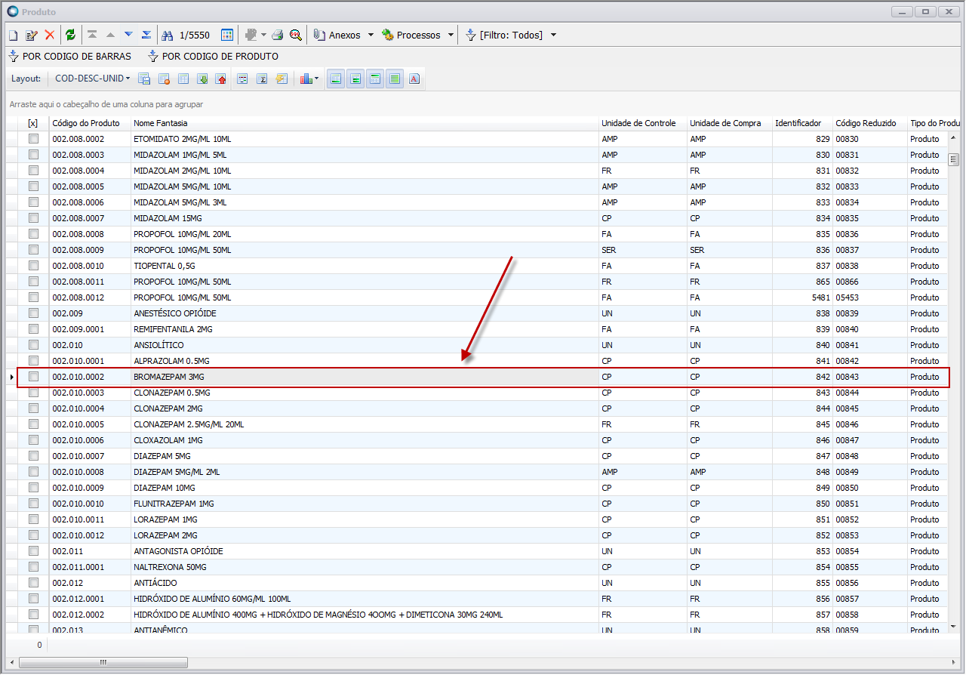The image size is (966, 675).
Task: Check the REMIFENTANILA 2MG row checkbox
Action: (33, 329)
